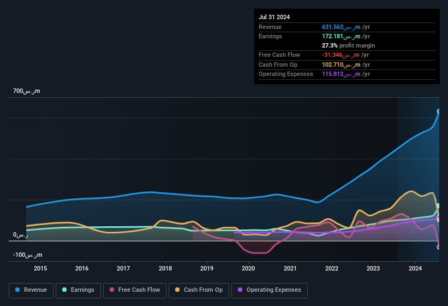448x306 pixels.
Task: Click the Revenue endpoint marker on chart
Action: (x=439, y=111)
